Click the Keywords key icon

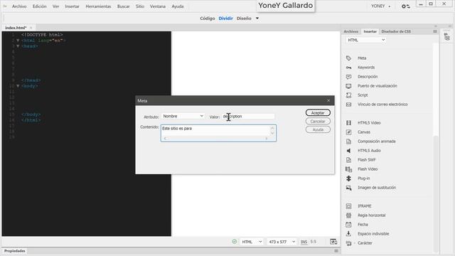[x=348, y=68]
